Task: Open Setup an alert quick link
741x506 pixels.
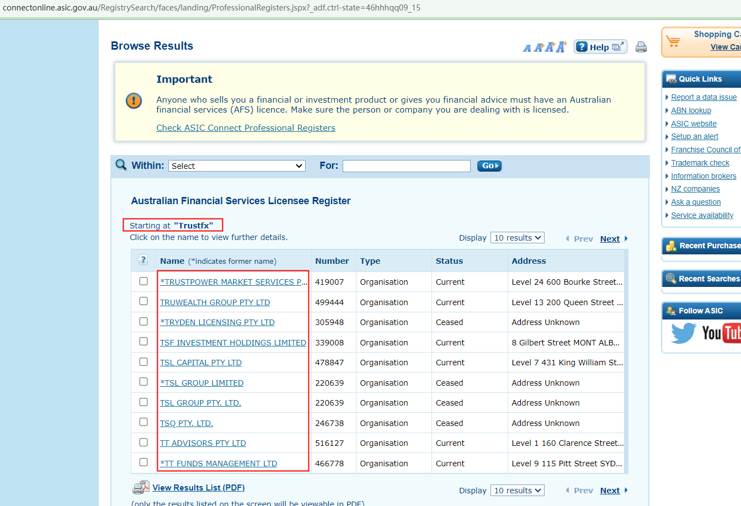Action: (x=695, y=136)
